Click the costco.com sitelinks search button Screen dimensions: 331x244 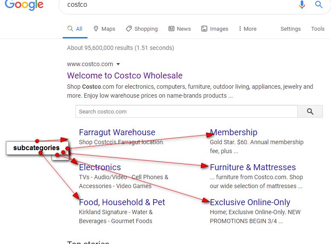coord(310,111)
